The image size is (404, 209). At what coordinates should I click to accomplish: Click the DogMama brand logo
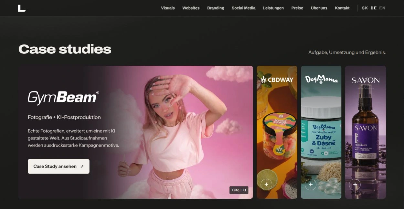pyautogui.click(x=321, y=79)
